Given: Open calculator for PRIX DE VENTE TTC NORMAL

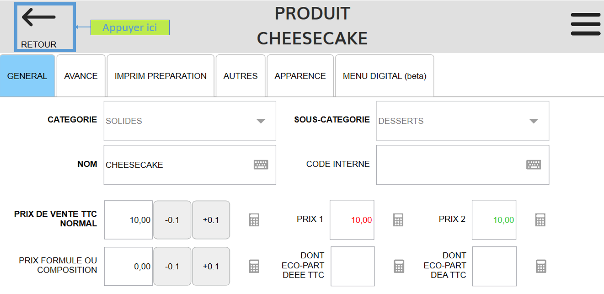Looking at the screenshot, I should 255,220.
